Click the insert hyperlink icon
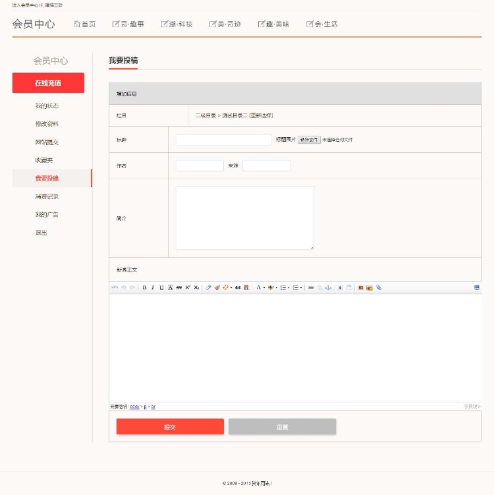This screenshot has width=494, height=495. coord(311,287)
